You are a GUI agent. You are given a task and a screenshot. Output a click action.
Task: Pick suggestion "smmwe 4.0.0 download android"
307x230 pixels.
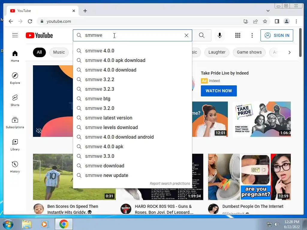(132, 137)
